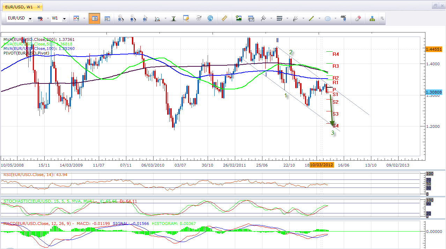Click the 10/05/2008 date axis label
This screenshot has width=446, height=249.
pyautogui.click(x=12, y=165)
